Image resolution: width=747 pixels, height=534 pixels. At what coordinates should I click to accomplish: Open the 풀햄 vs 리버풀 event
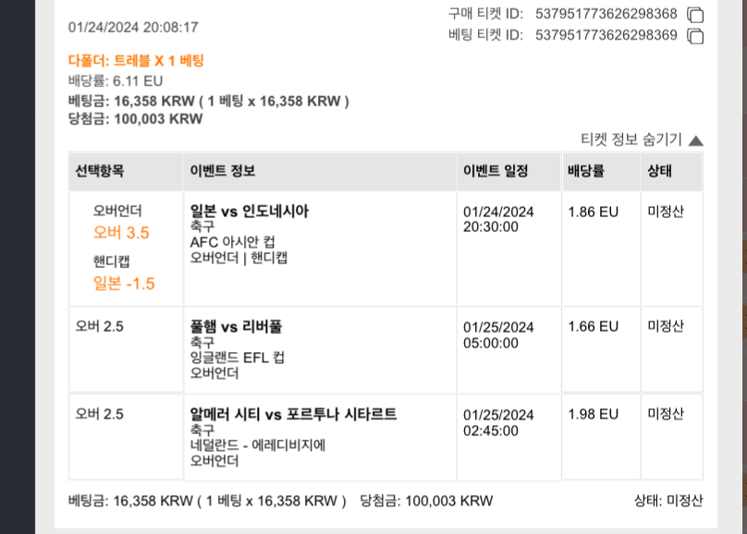click(236, 326)
